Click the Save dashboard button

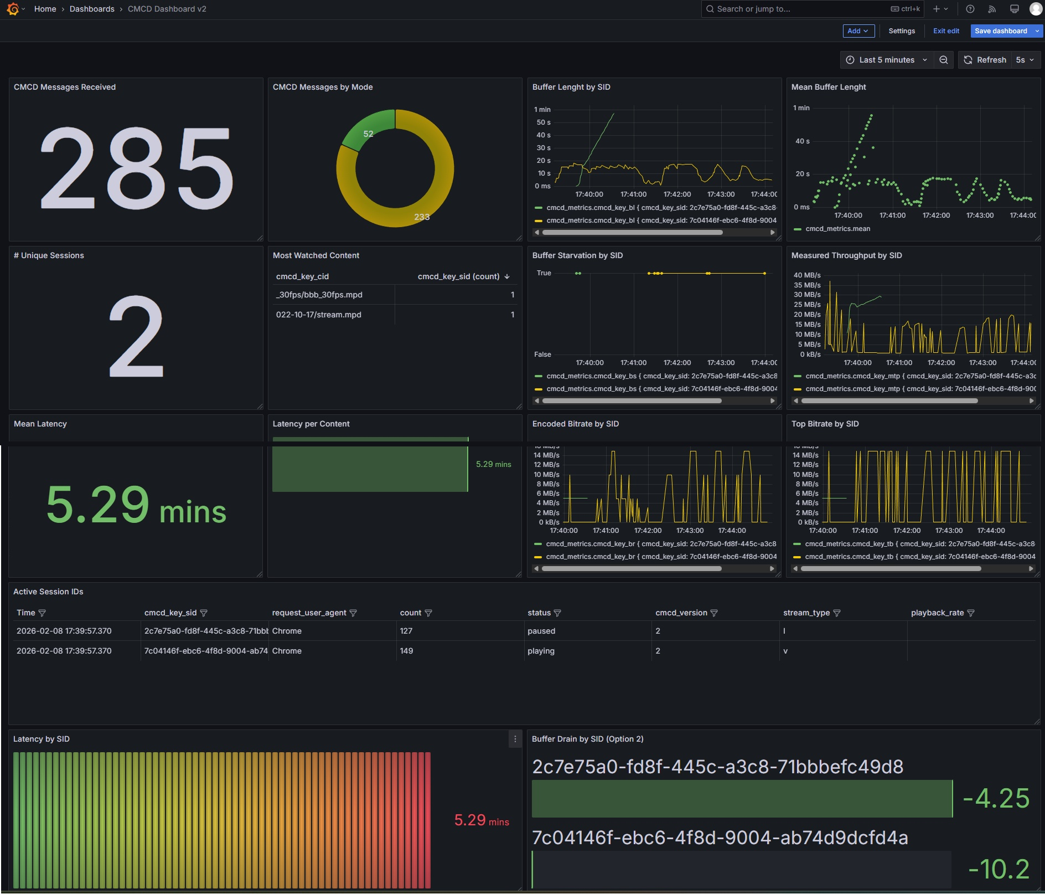click(x=1000, y=31)
